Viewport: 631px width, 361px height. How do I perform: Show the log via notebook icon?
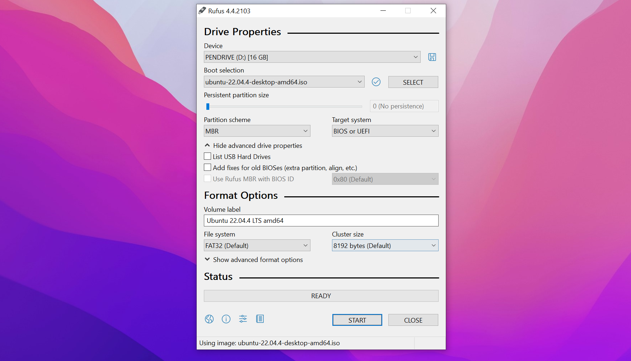[x=260, y=319]
